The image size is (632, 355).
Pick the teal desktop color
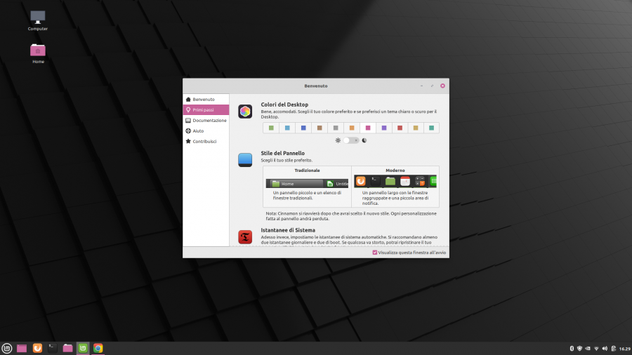coord(431,128)
